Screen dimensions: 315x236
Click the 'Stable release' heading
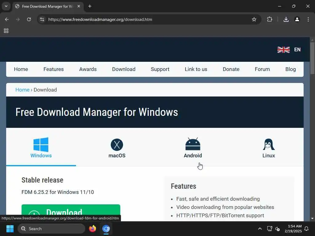tap(42, 180)
